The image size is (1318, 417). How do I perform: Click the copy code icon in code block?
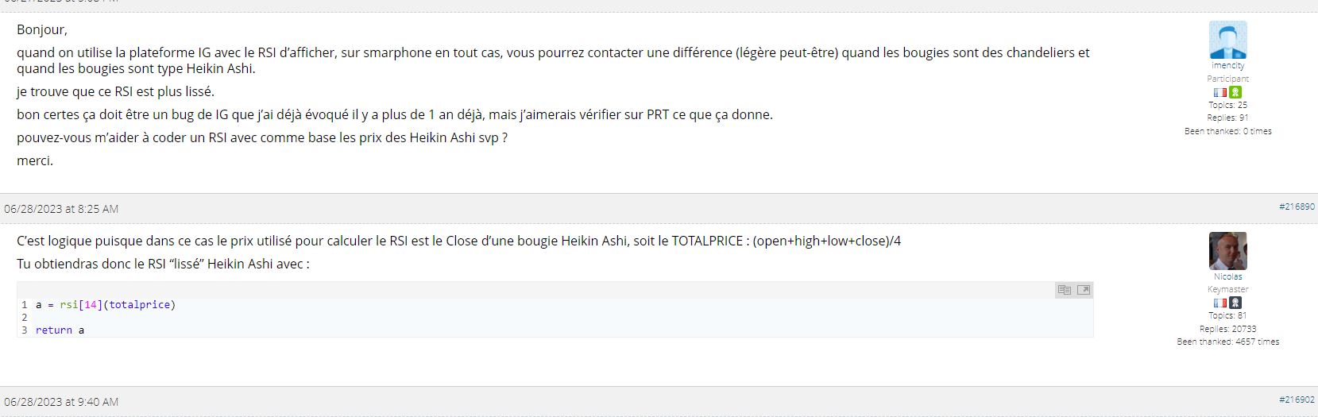(1065, 290)
